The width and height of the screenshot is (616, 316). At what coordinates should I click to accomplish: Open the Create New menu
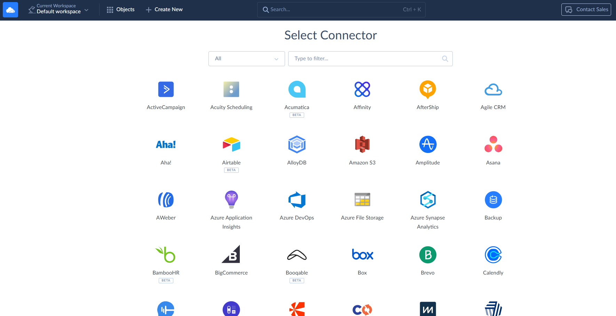(164, 10)
